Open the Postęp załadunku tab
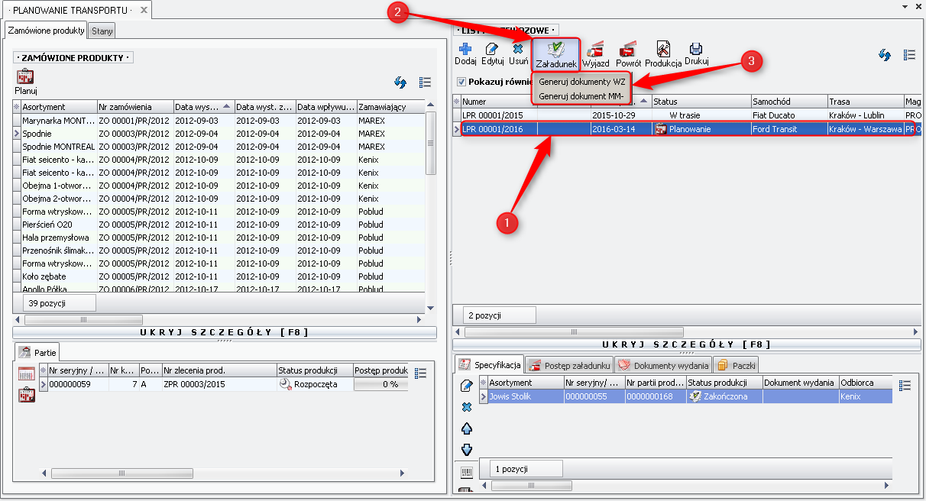 point(569,366)
